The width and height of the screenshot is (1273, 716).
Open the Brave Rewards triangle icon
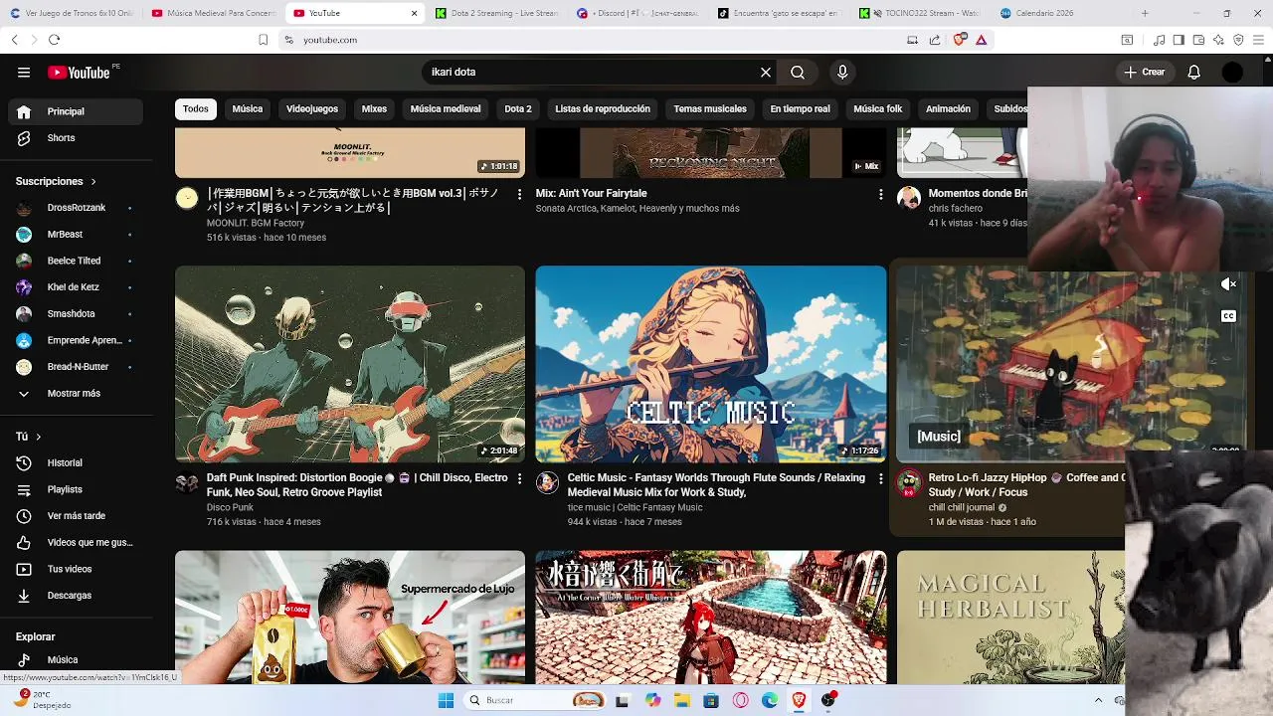(x=981, y=40)
